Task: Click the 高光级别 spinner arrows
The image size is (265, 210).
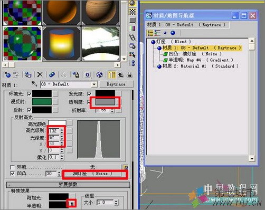Action: point(62,131)
